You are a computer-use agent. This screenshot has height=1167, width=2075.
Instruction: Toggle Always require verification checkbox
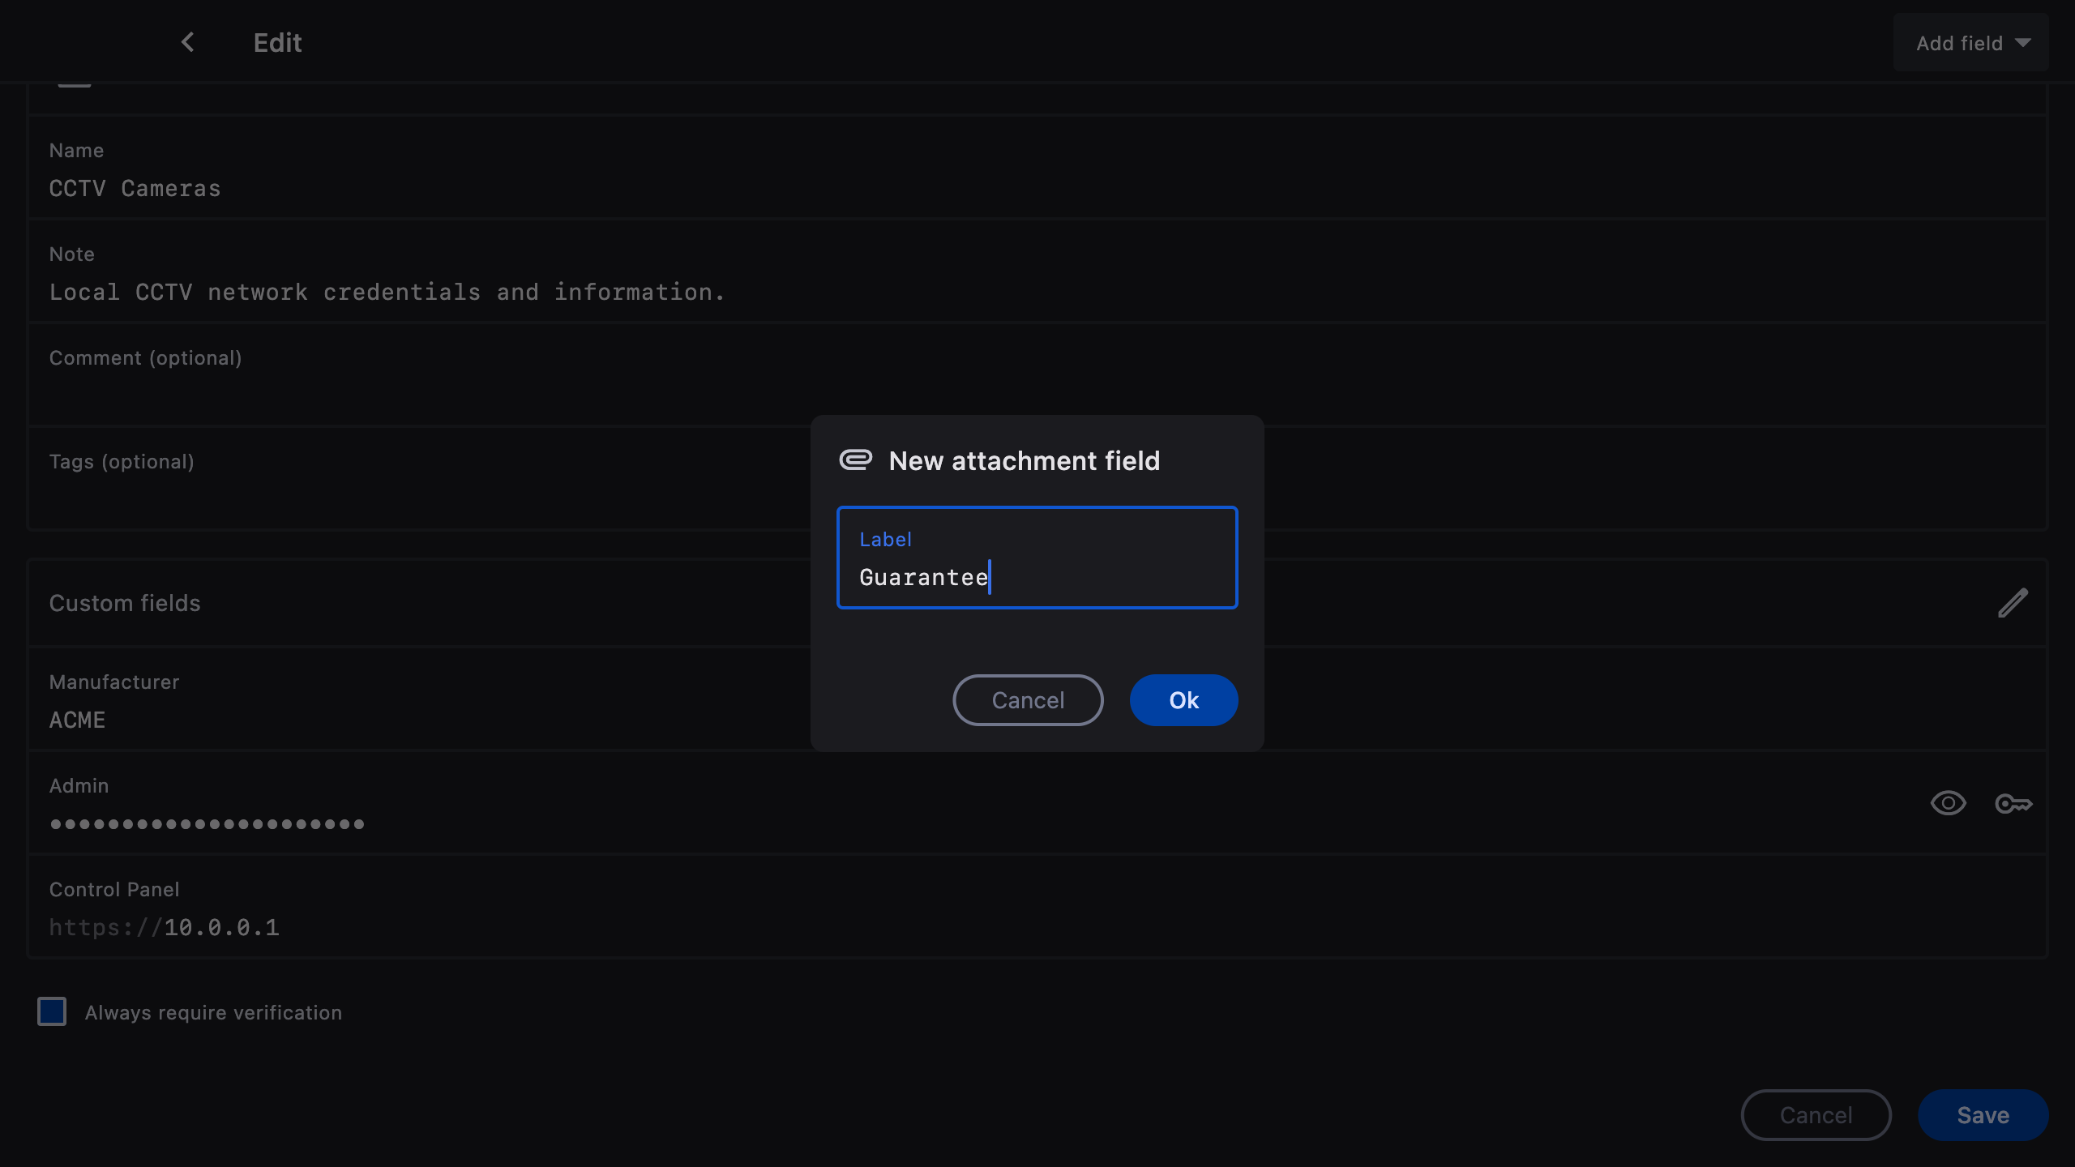click(52, 1011)
